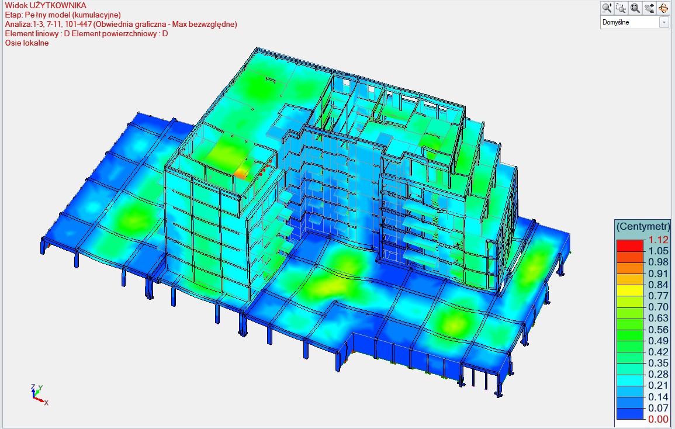The height and width of the screenshot is (429, 675).
Task: Open the Domyślne view dropdown arrow
Action: tap(664, 22)
